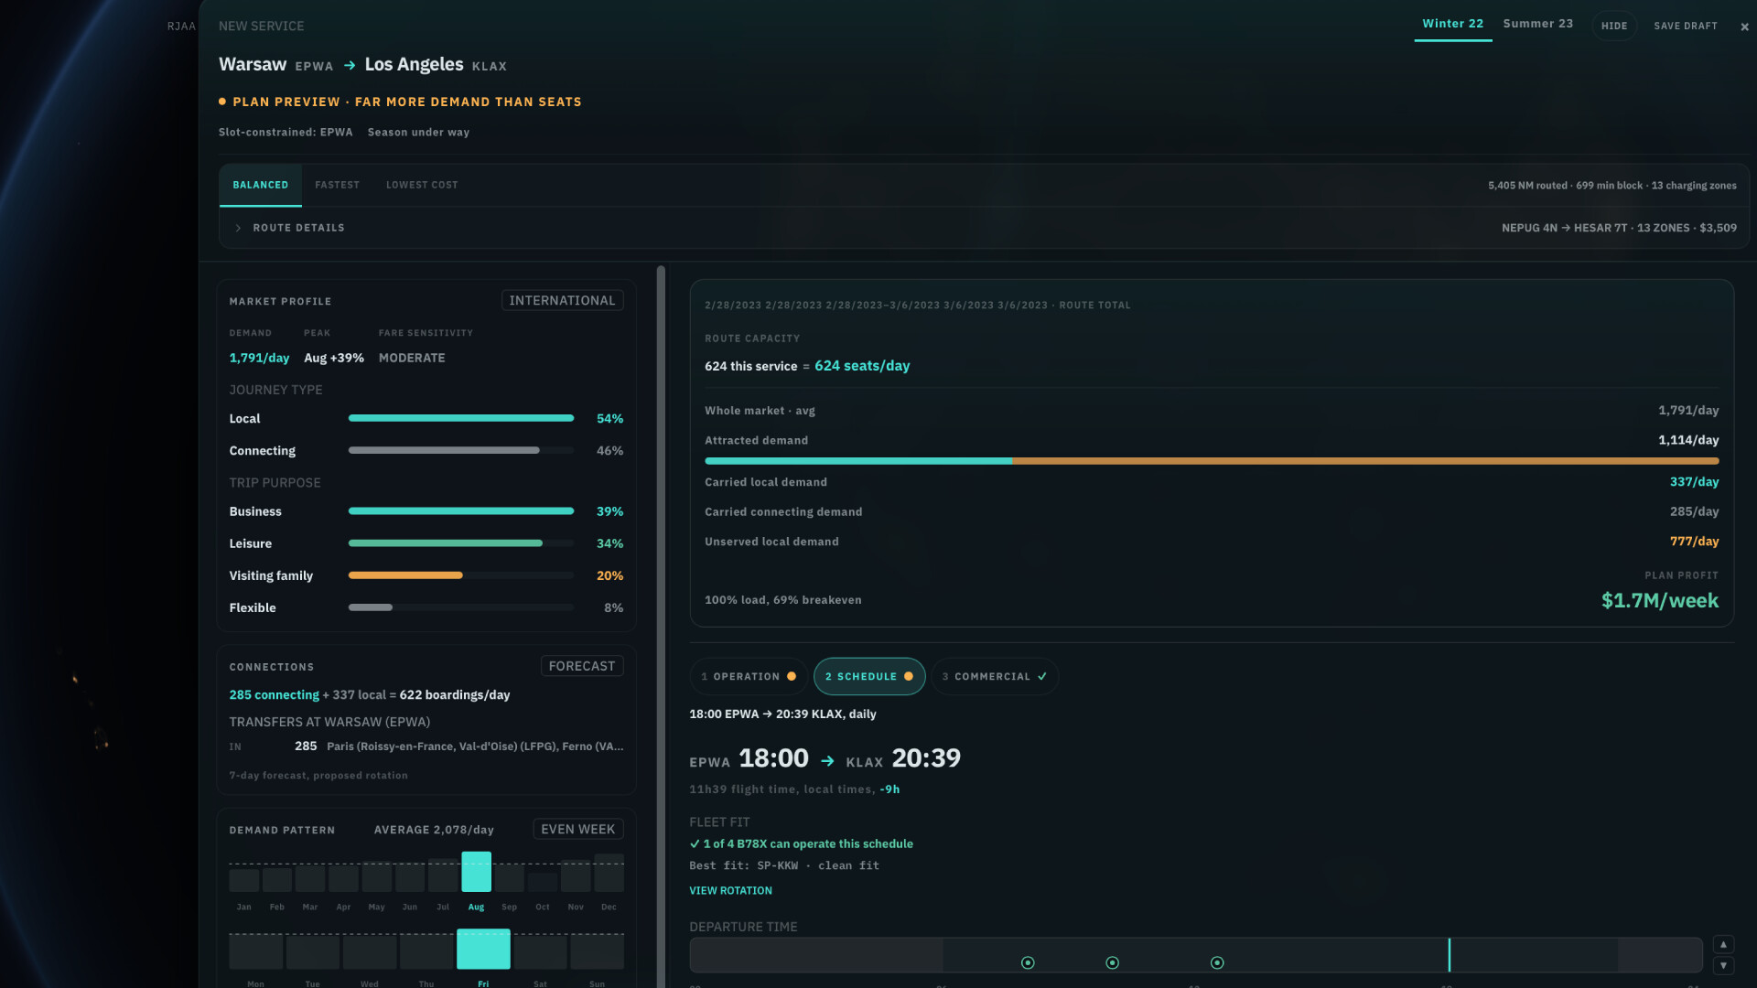Click the $1.7M/week plan profit value

click(x=1660, y=601)
